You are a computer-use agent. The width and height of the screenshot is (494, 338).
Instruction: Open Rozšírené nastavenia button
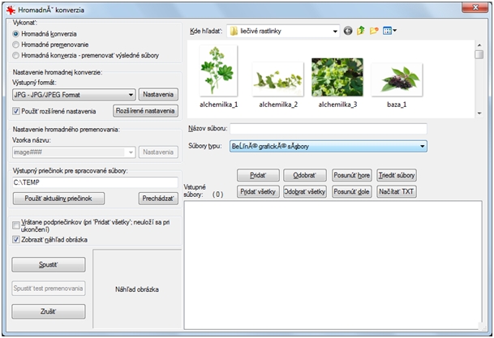coord(145,111)
